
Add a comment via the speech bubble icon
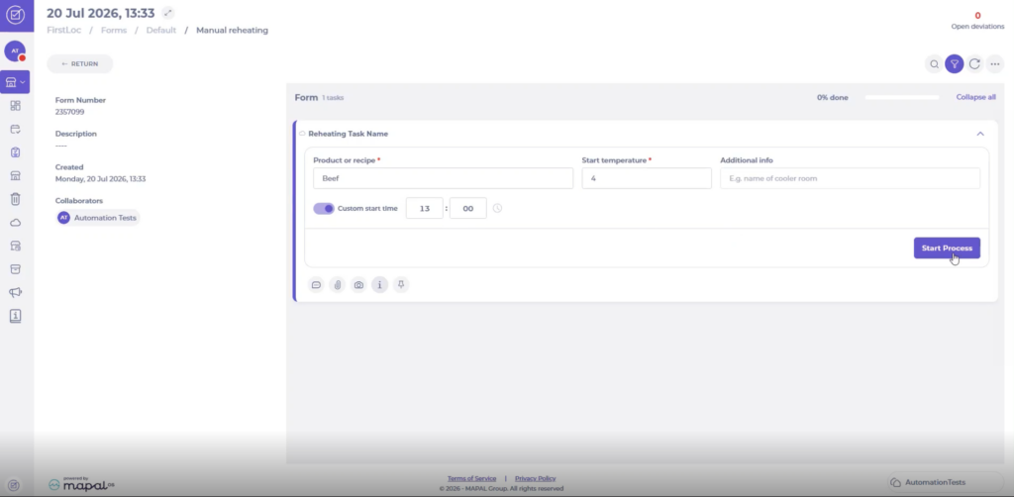tap(316, 284)
